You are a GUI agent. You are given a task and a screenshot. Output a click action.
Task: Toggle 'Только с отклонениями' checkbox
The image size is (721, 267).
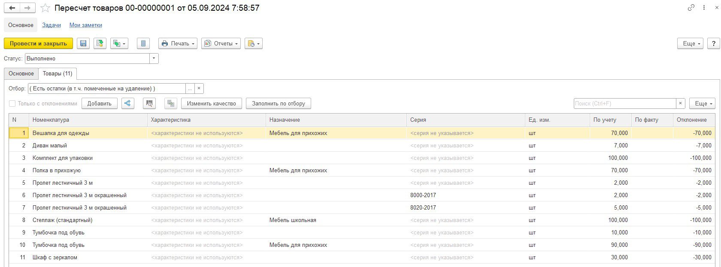12,103
